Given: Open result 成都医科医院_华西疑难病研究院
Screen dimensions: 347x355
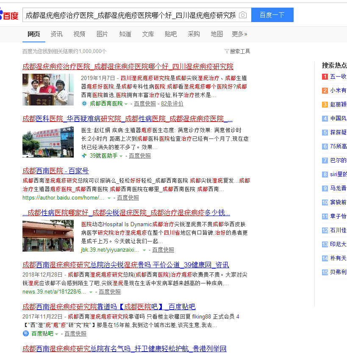Looking at the screenshot, I should tap(127, 119).
